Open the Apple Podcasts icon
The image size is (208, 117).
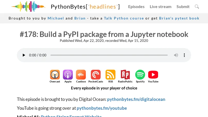pyautogui.click(x=68, y=75)
